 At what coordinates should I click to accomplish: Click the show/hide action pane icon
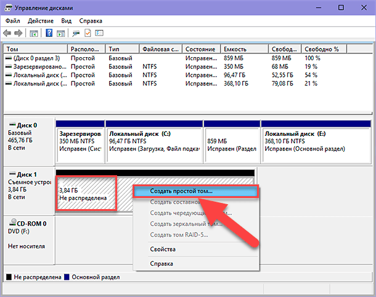60,33
